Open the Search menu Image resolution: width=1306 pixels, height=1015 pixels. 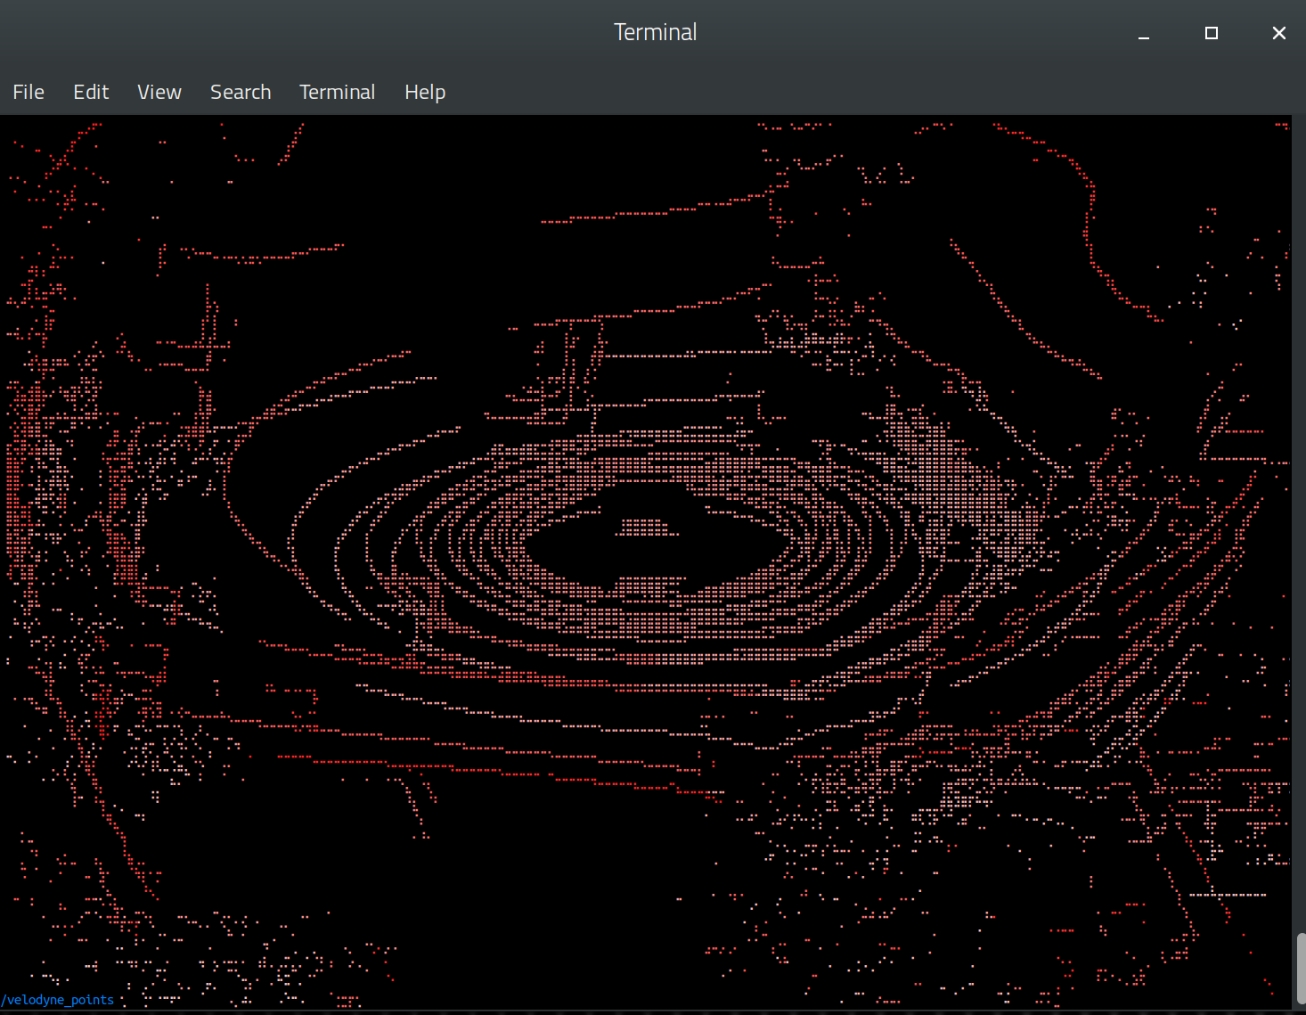click(x=241, y=92)
